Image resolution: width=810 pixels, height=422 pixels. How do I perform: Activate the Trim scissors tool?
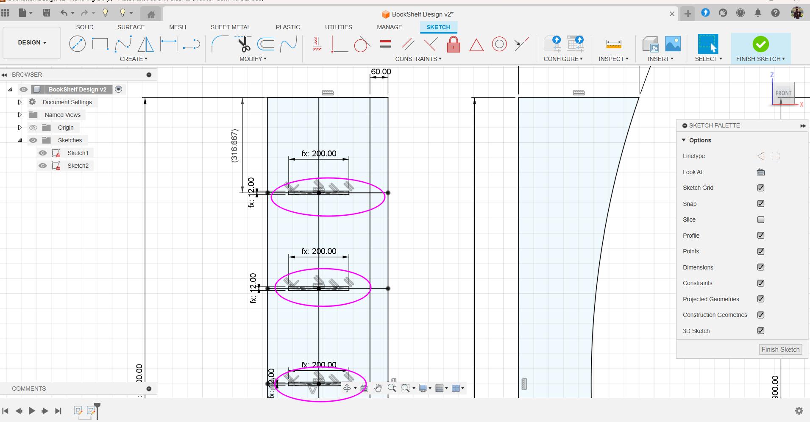244,44
